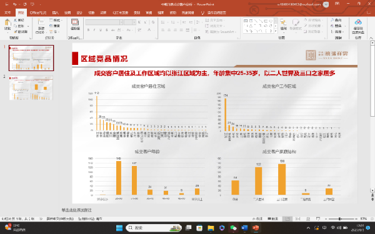Click the slide master board icon
The image size is (375, 234).
point(75,24)
